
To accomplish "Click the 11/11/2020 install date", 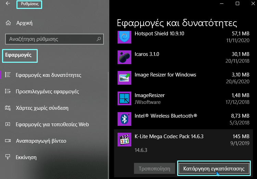I will [x=238, y=40].
